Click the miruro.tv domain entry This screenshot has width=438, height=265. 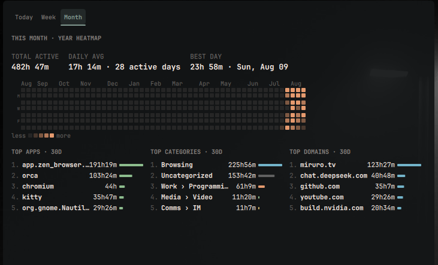(355, 165)
